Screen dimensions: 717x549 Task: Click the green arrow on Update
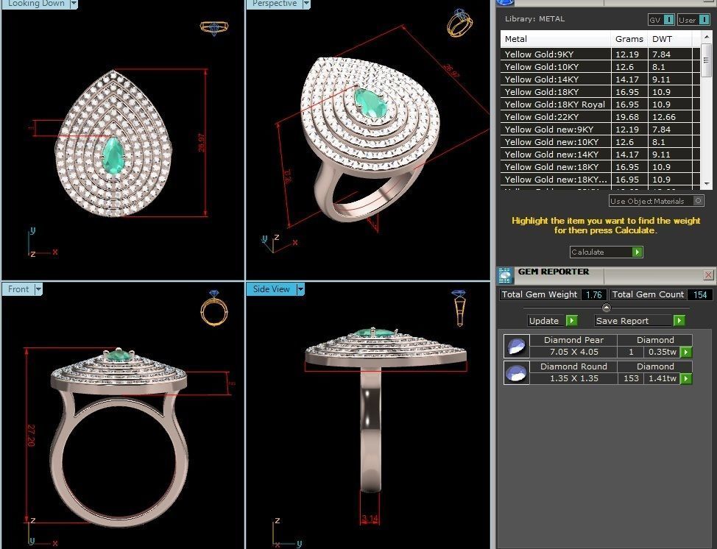572,320
